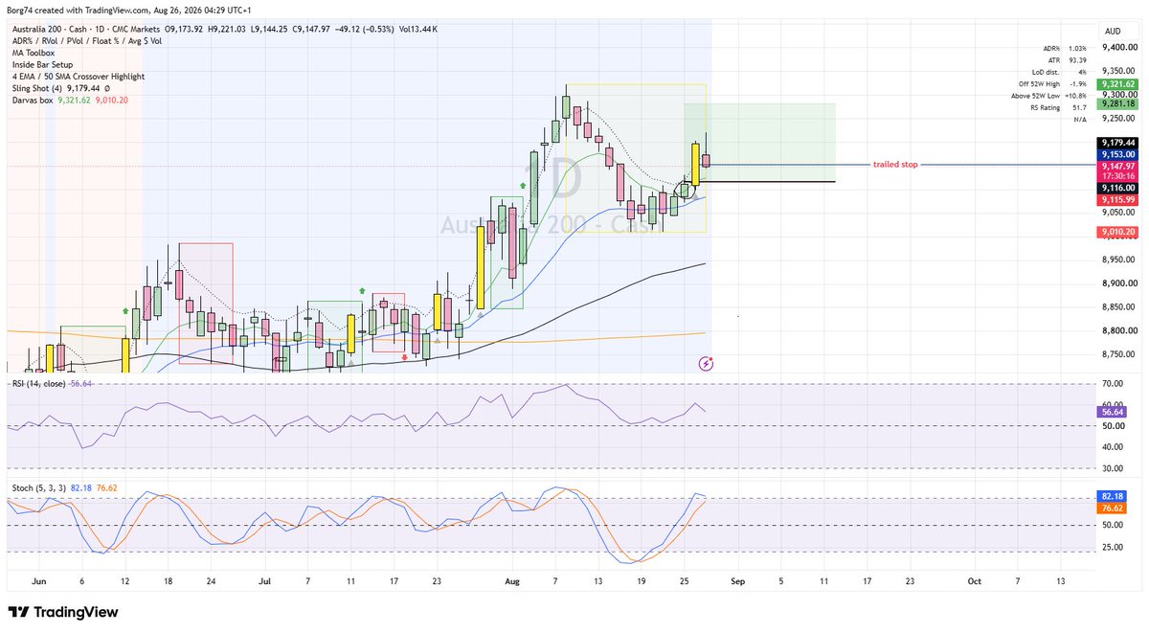The width and height of the screenshot is (1149, 633).
Task: Click the 9,400.00 price axis label
Action: [x=1119, y=48]
